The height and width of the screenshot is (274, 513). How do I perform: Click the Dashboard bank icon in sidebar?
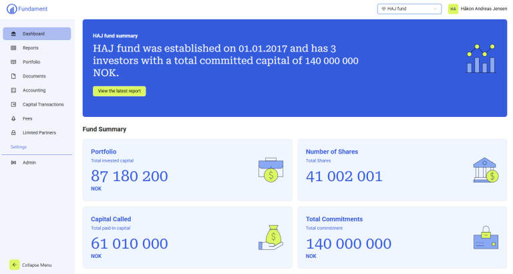pos(14,33)
